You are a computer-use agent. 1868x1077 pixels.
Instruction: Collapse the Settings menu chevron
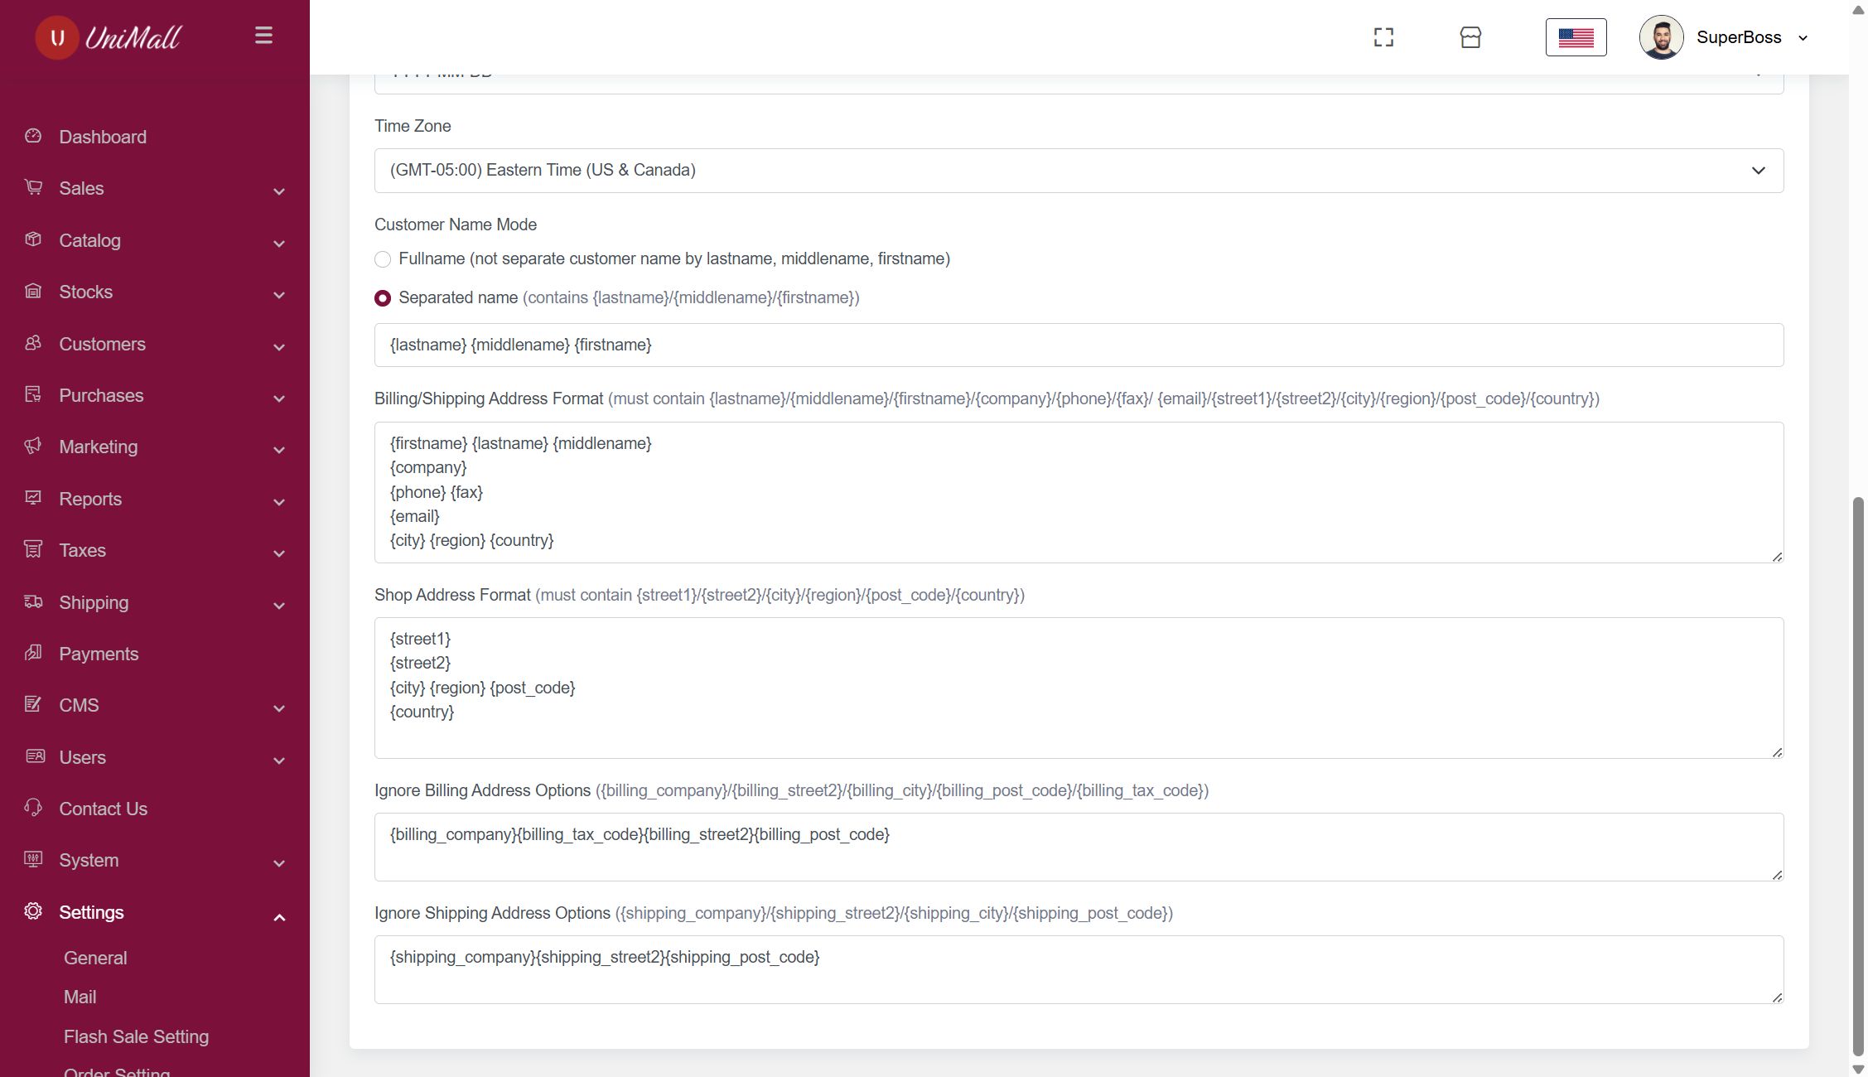click(x=279, y=917)
